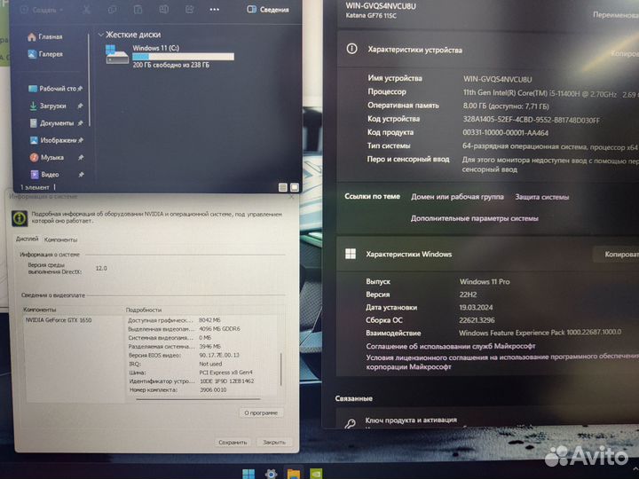The width and height of the screenshot is (639, 479).
Task: Open Видео folder in sidebar
Action: [44, 175]
